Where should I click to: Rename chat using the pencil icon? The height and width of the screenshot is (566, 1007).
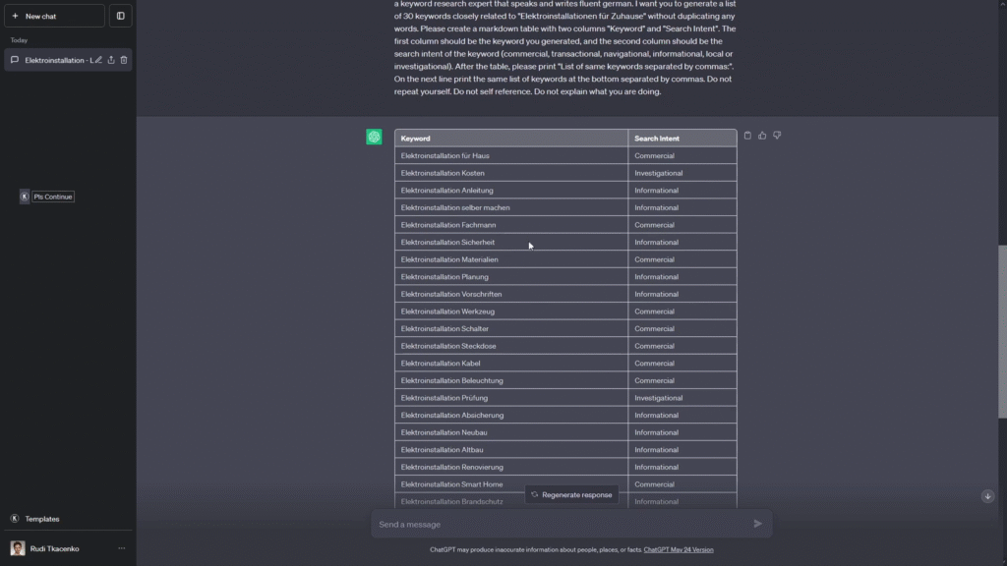tap(99, 60)
